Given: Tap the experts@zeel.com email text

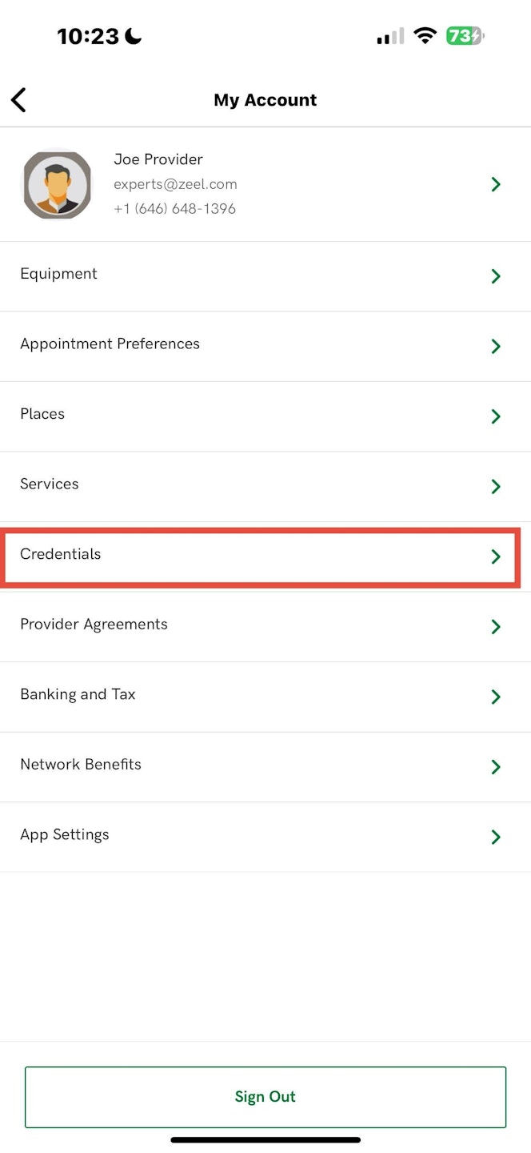Looking at the screenshot, I should coord(175,184).
